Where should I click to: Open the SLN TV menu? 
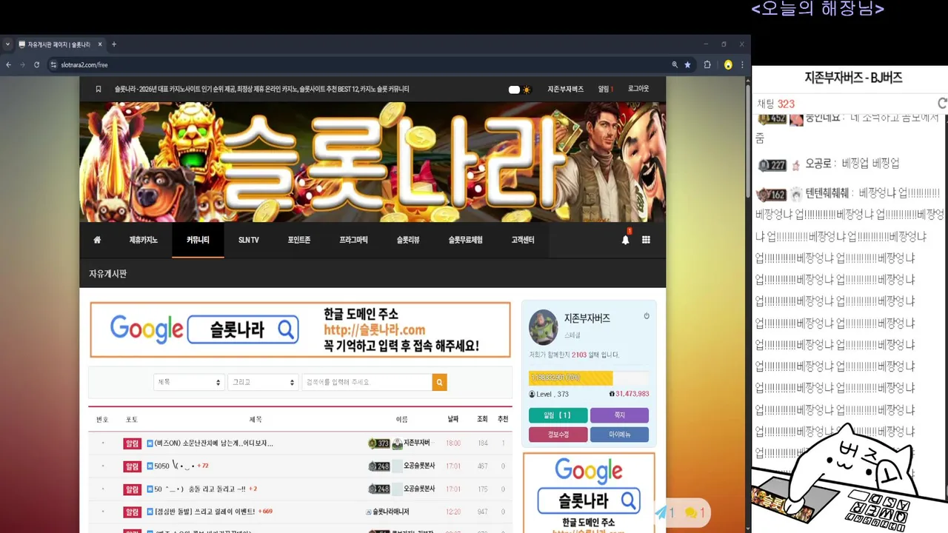(249, 240)
